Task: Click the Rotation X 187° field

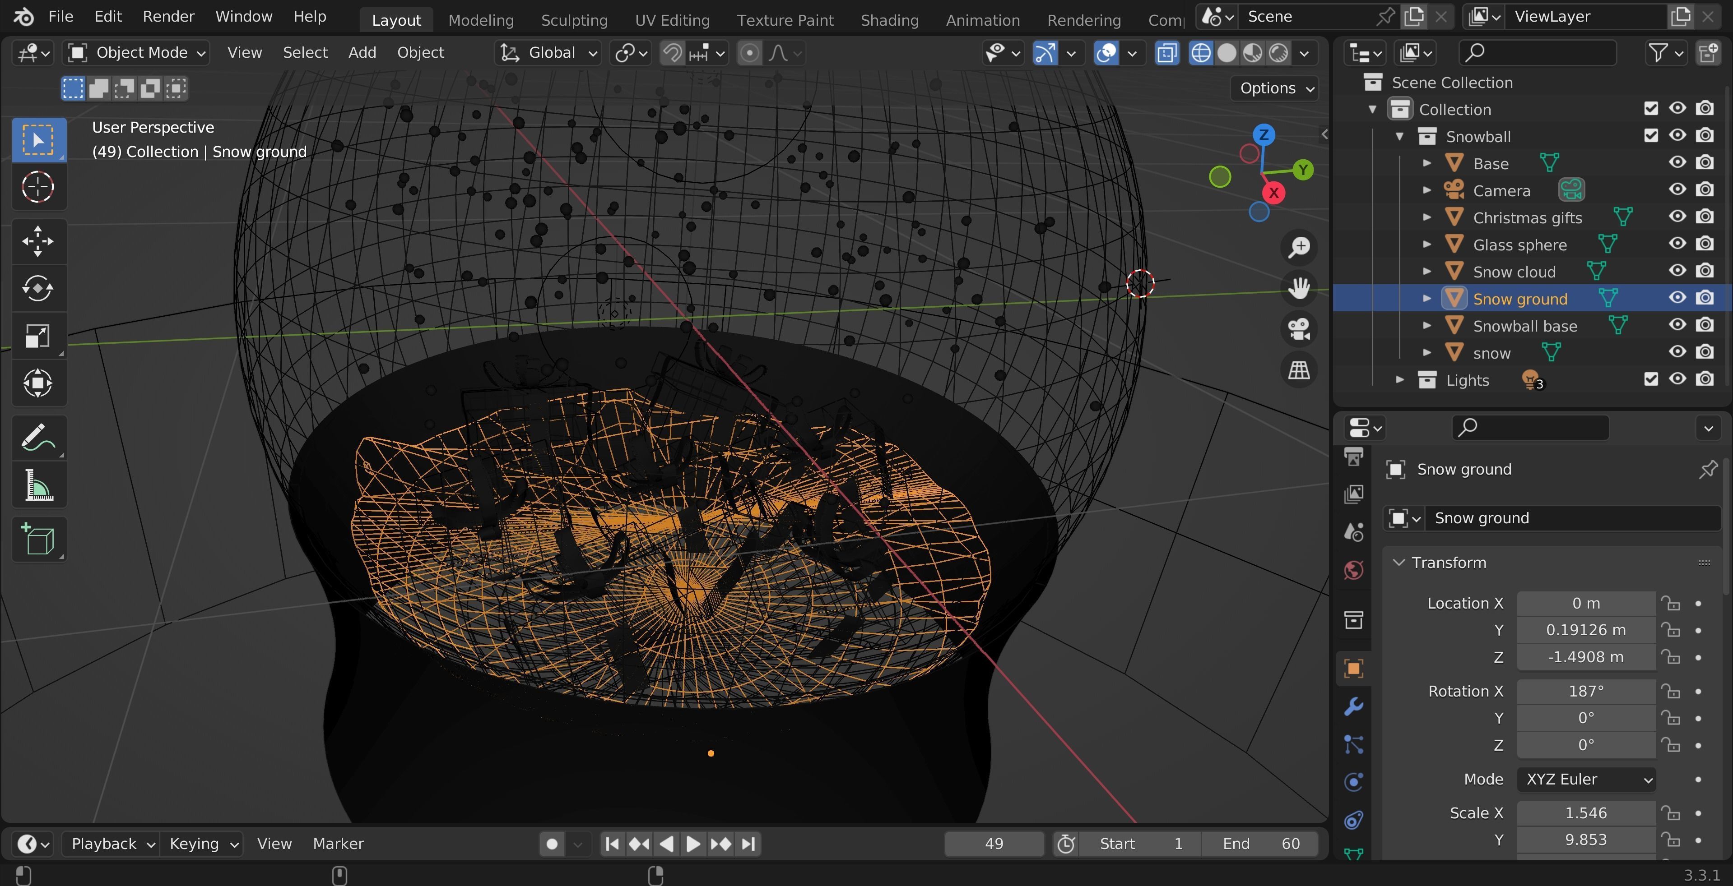Action: 1586,691
